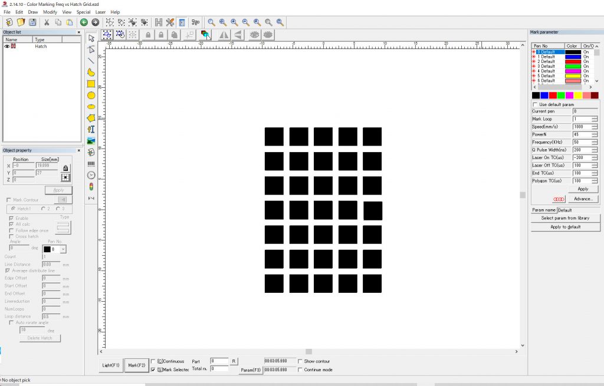Viewport: 604px width, 386px height.
Task: Click the traffic-light input port tool
Action: point(91,187)
